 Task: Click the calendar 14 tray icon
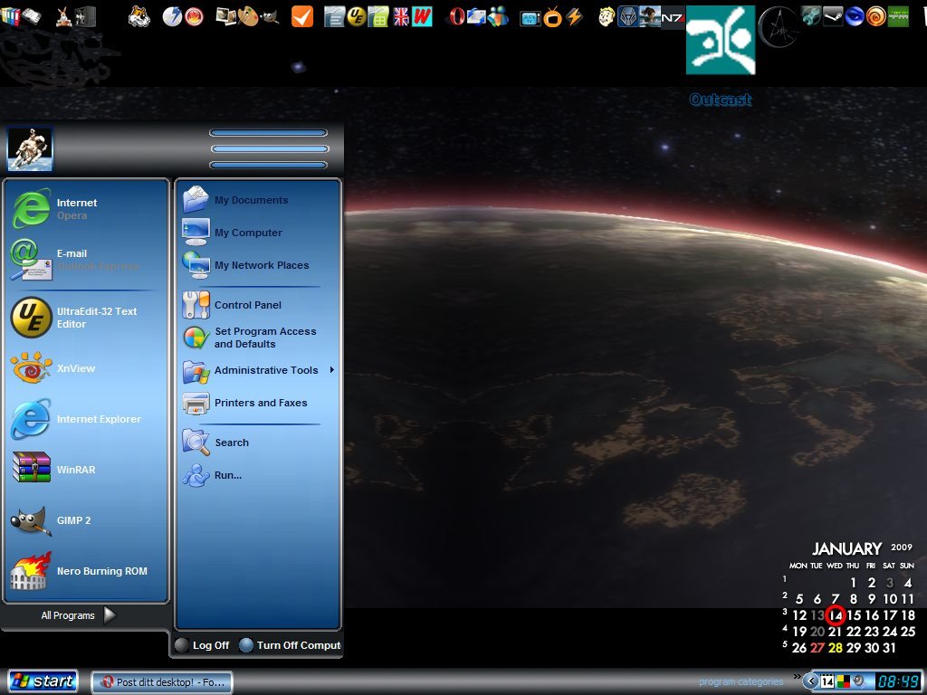[x=827, y=681]
